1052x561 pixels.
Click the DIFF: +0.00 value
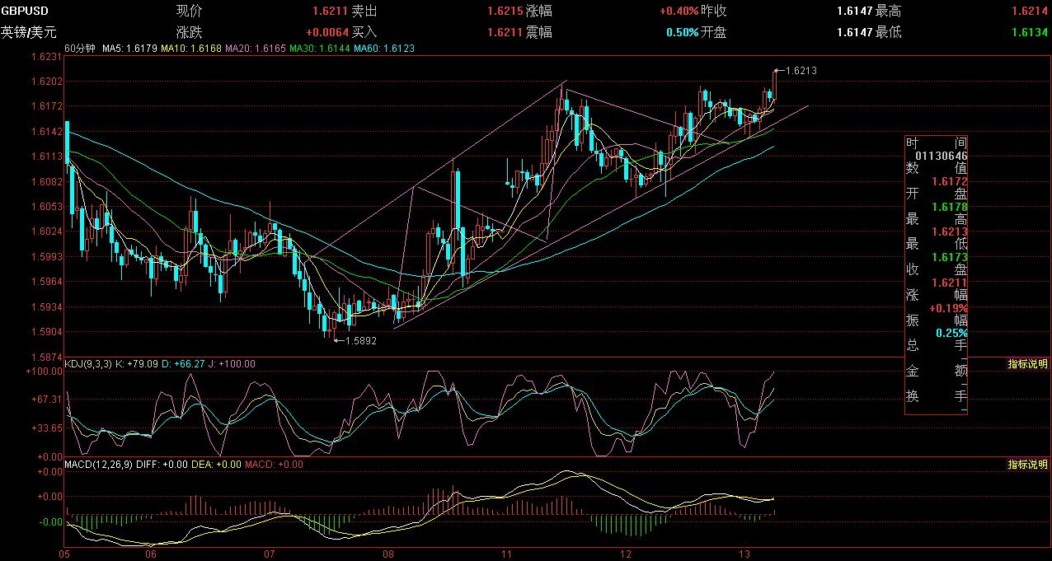click(162, 464)
